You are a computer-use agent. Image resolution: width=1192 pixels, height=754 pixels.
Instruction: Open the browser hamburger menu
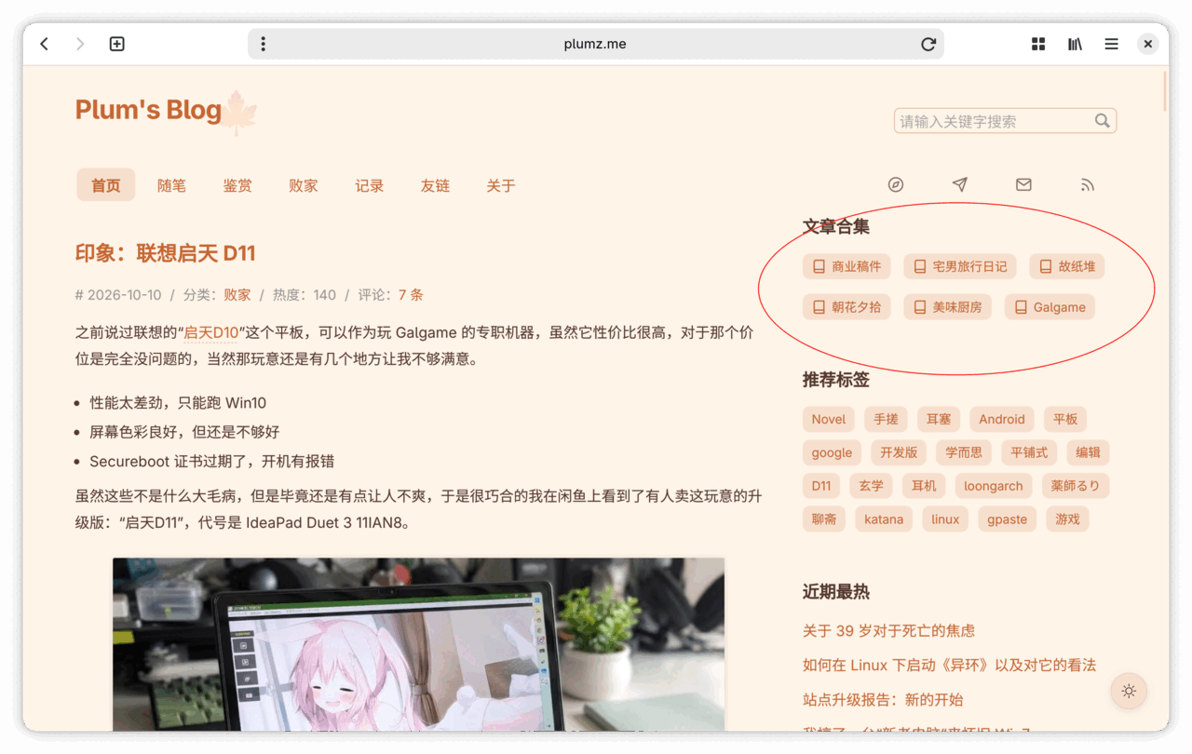(1111, 44)
